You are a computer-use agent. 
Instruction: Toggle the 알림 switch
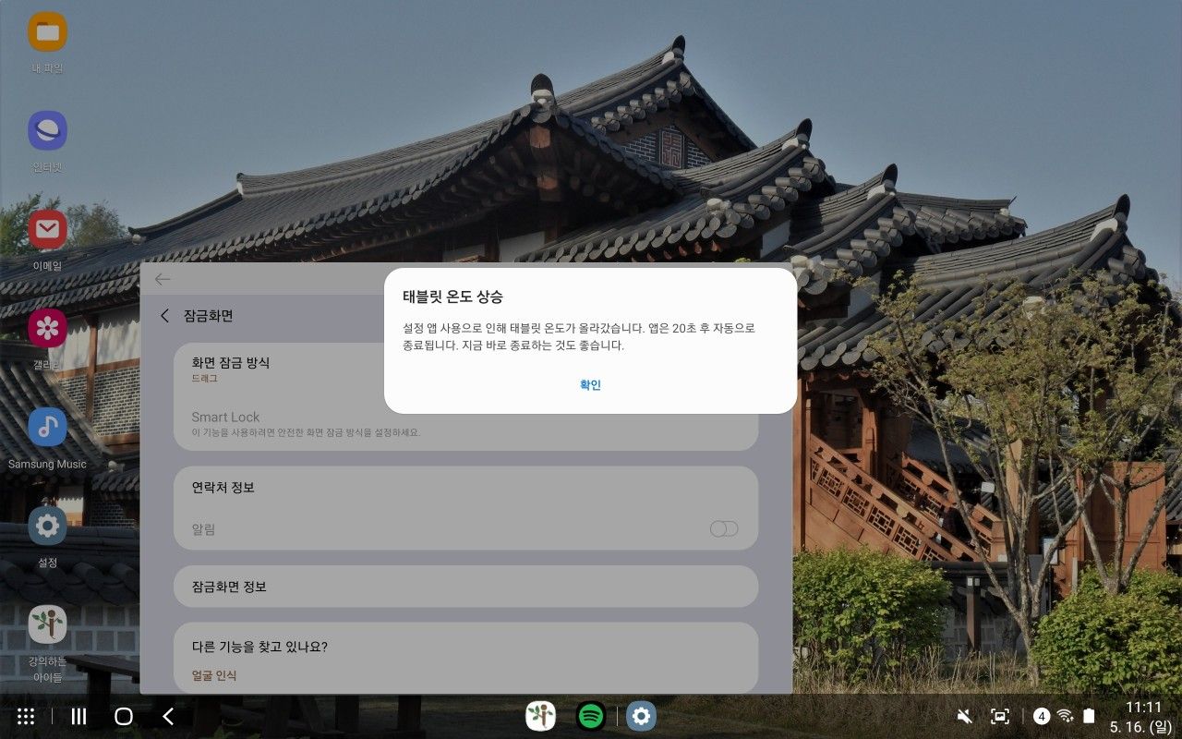click(x=723, y=528)
